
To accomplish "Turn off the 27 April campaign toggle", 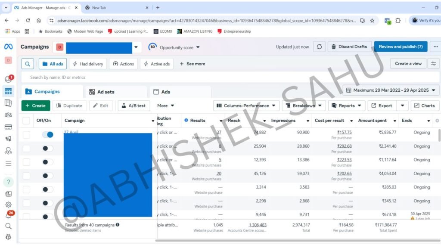I will click(x=47, y=135).
